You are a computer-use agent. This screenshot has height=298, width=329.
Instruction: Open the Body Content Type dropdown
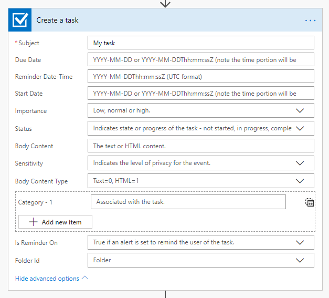201,181
